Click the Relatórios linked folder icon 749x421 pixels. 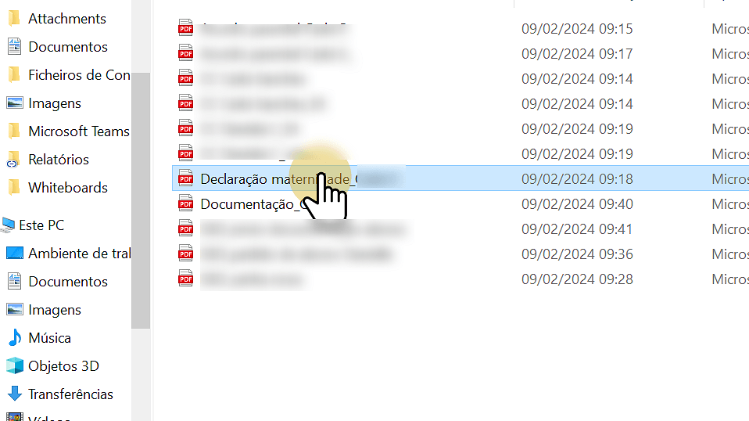point(13,160)
